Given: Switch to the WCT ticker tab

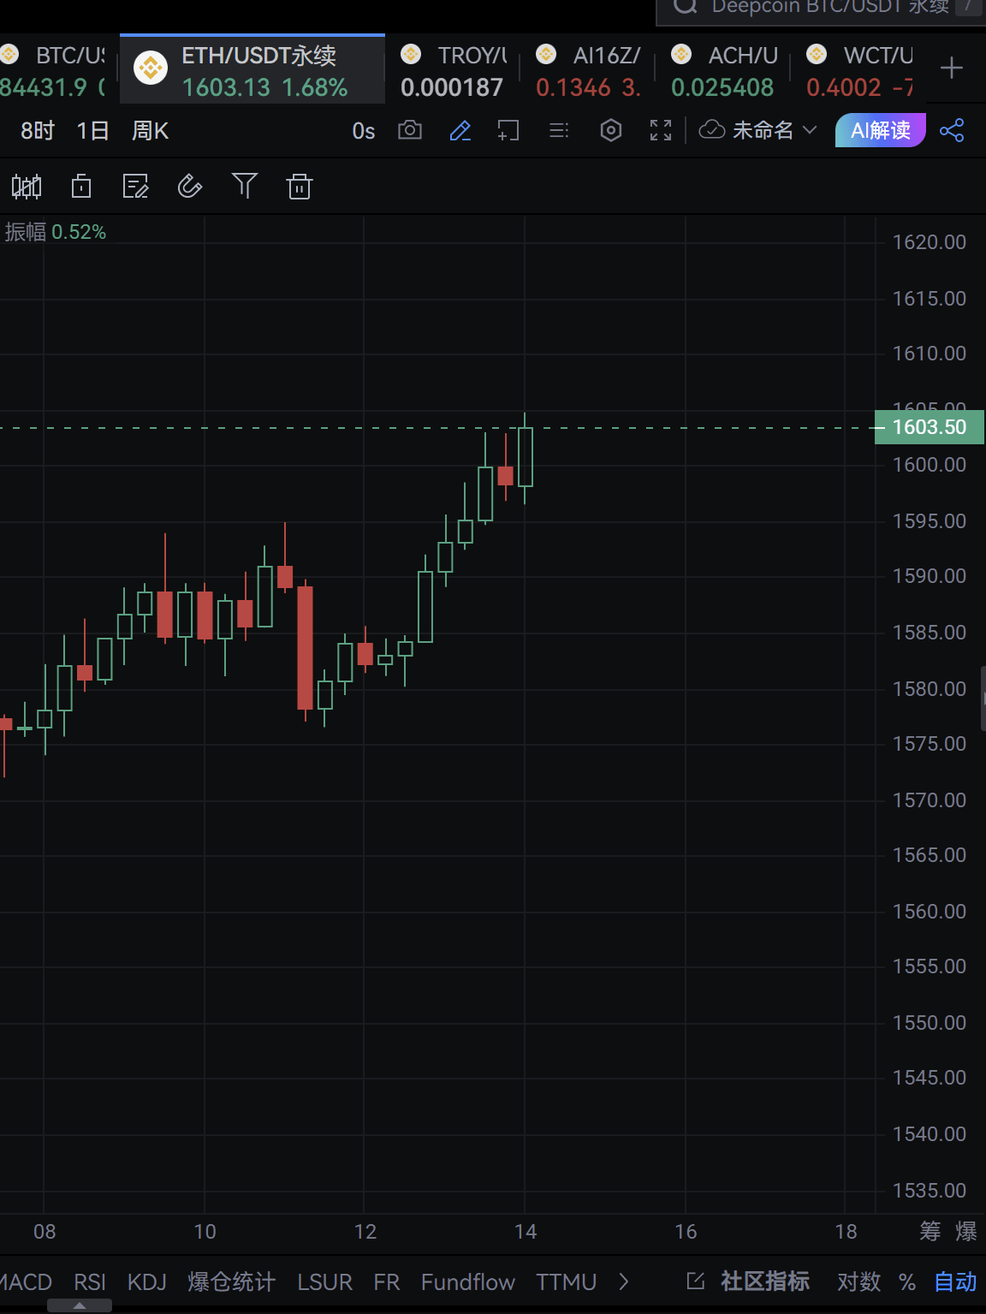Looking at the screenshot, I should pos(860,70).
